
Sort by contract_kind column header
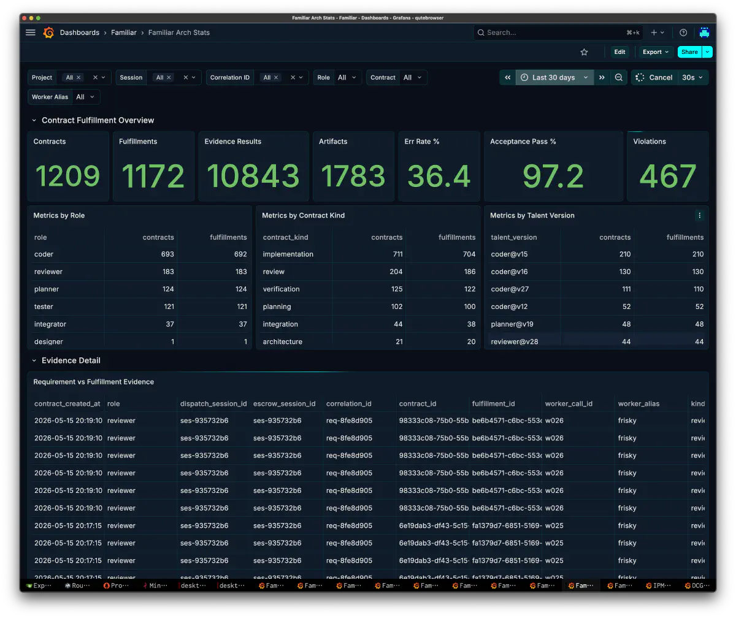pyautogui.click(x=285, y=237)
